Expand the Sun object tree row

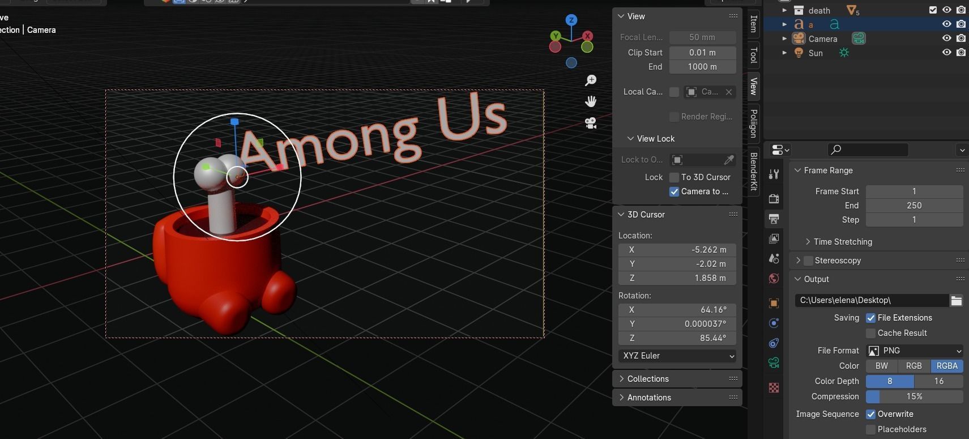point(784,53)
